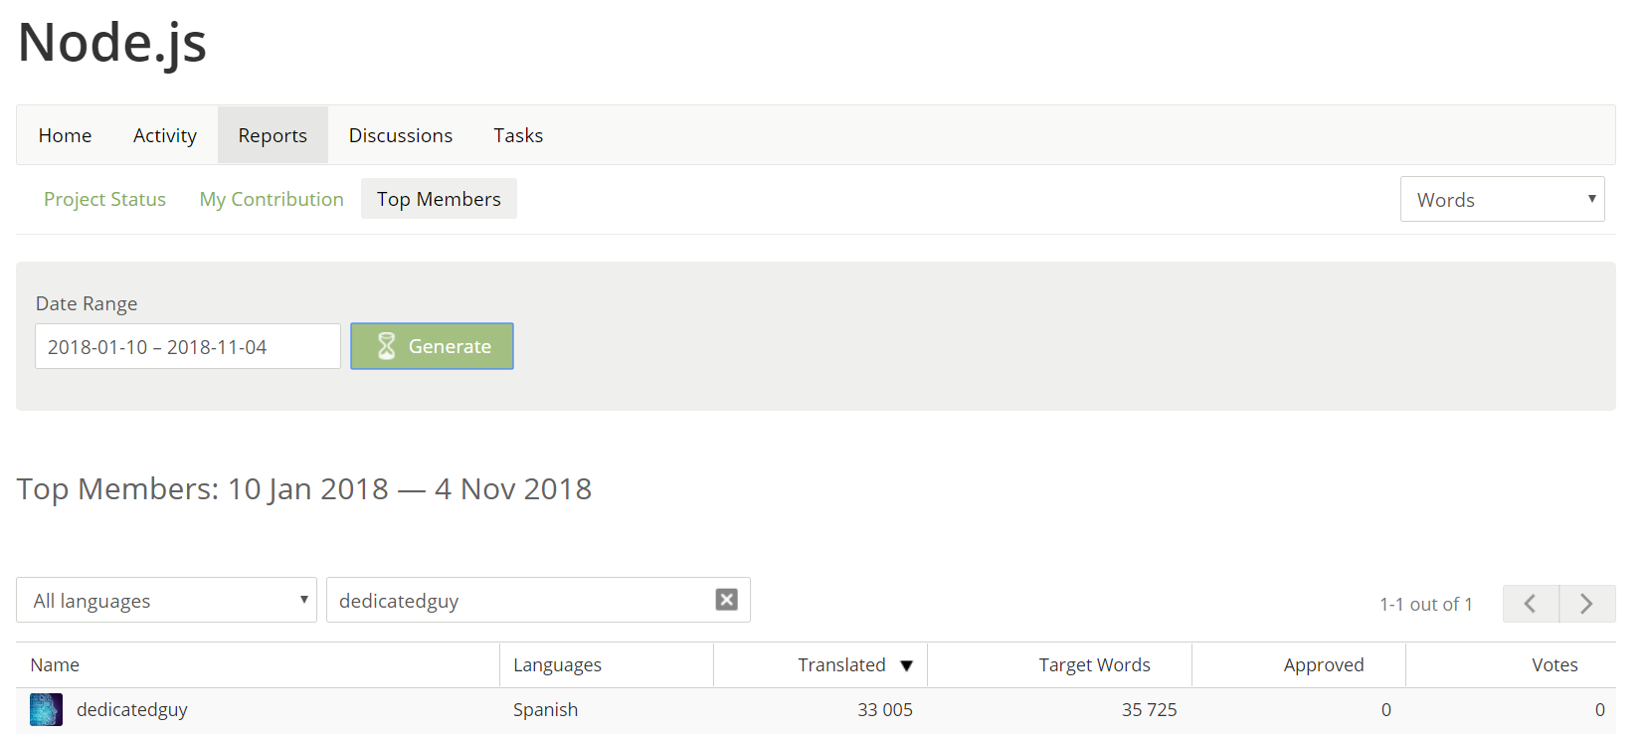Click the Top Members date heading

tap(304, 489)
